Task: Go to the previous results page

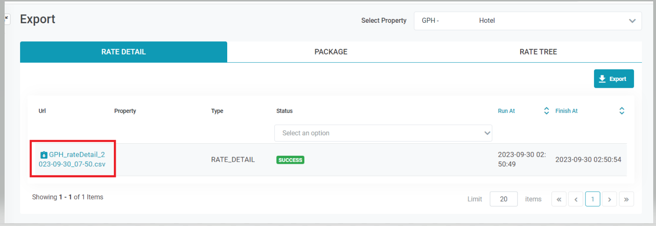Action: pos(576,199)
